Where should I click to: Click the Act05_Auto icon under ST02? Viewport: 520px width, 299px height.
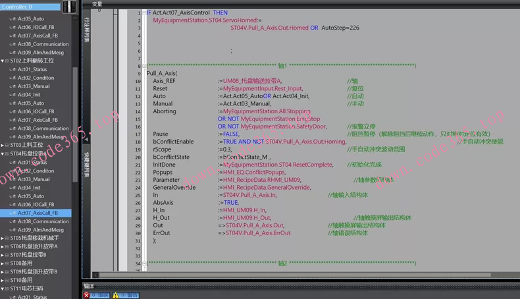13,103
